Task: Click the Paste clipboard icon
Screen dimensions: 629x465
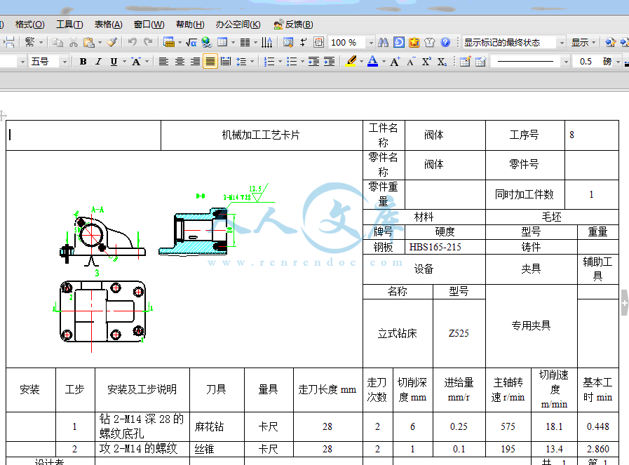Action: tap(88, 42)
